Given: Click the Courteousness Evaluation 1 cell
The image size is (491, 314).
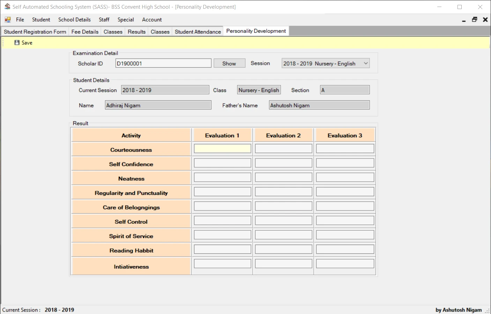Looking at the screenshot, I should point(222,148).
